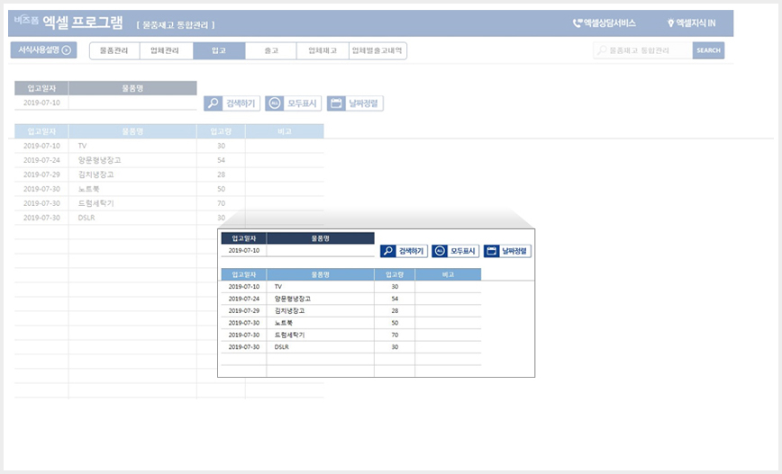This screenshot has height=474, width=782.
Task: Select the 드럼세탁기 cell in the faded background table
Action: [132, 203]
